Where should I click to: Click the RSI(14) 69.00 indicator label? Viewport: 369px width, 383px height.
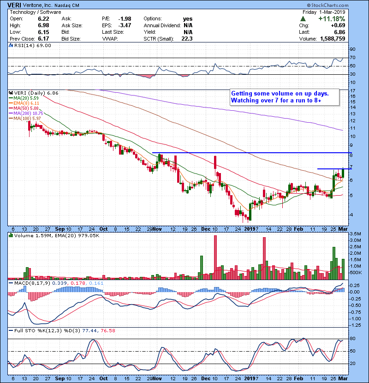(x=32, y=45)
